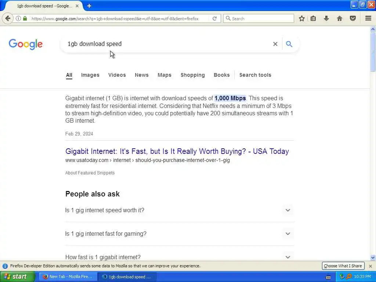Show bookmarks list icon in toolbar
The height and width of the screenshot is (282, 376).
(313, 18)
